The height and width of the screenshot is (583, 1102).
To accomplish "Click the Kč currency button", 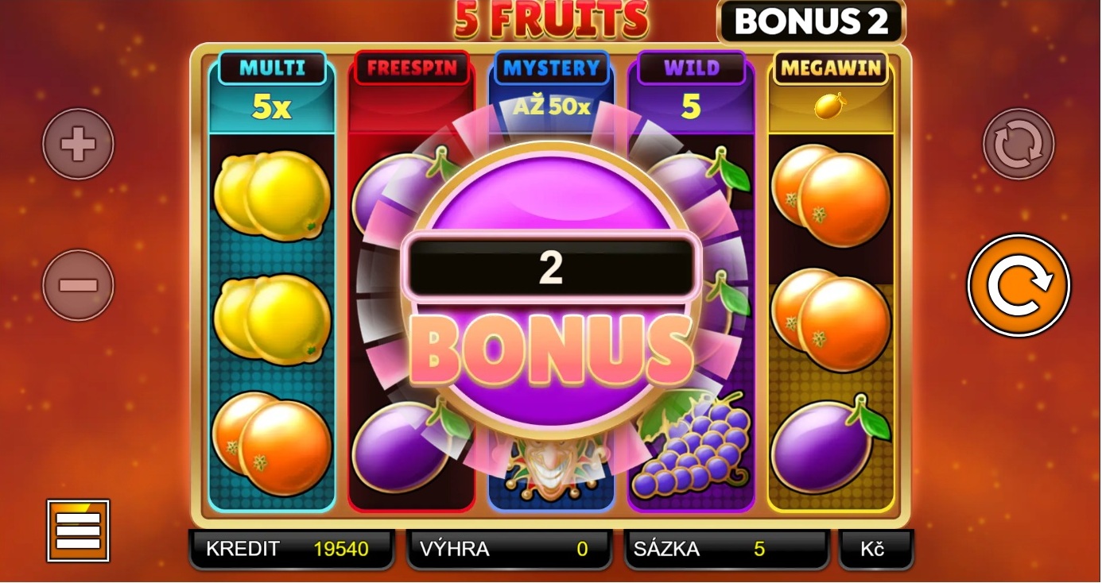I will 875,549.
